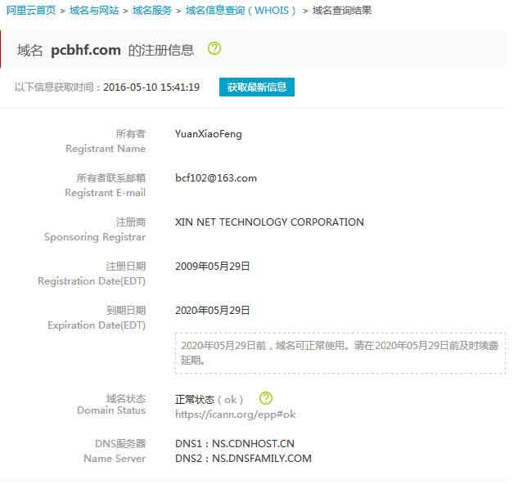518x484 pixels.
Task: Click the registration date 2009年05月29日
Action: point(213,267)
